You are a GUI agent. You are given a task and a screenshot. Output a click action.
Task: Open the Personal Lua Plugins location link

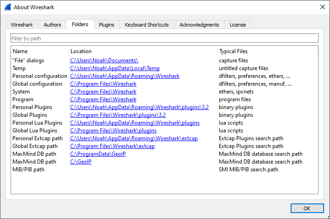click(135, 123)
